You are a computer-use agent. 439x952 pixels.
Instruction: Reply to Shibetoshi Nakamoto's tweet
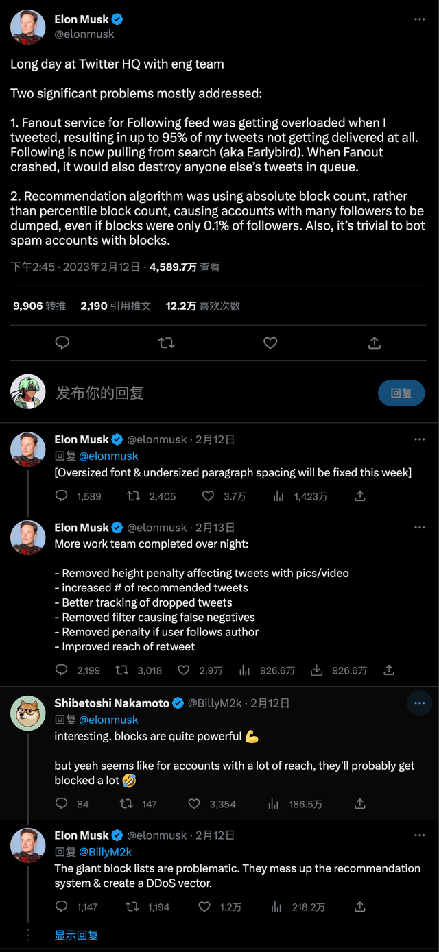(62, 804)
